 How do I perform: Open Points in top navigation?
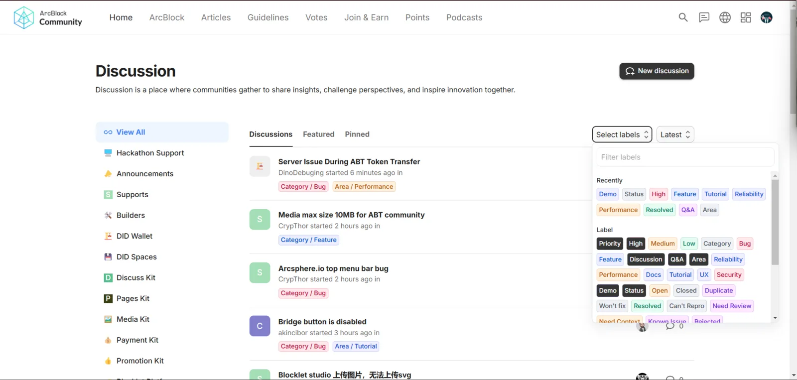click(x=417, y=17)
